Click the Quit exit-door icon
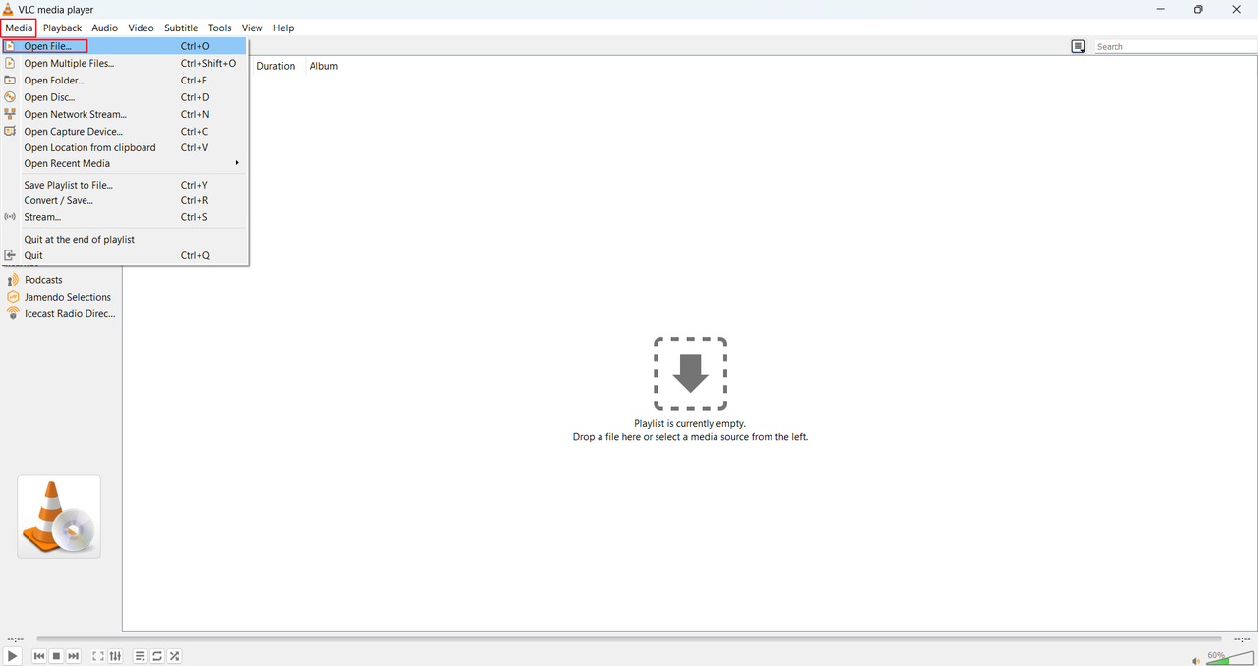Image resolution: width=1258 pixels, height=666 pixels. pyautogui.click(x=10, y=255)
